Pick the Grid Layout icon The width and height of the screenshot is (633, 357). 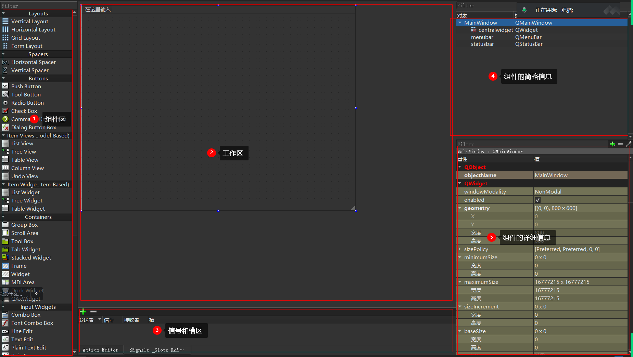click(x=5, y=38)
